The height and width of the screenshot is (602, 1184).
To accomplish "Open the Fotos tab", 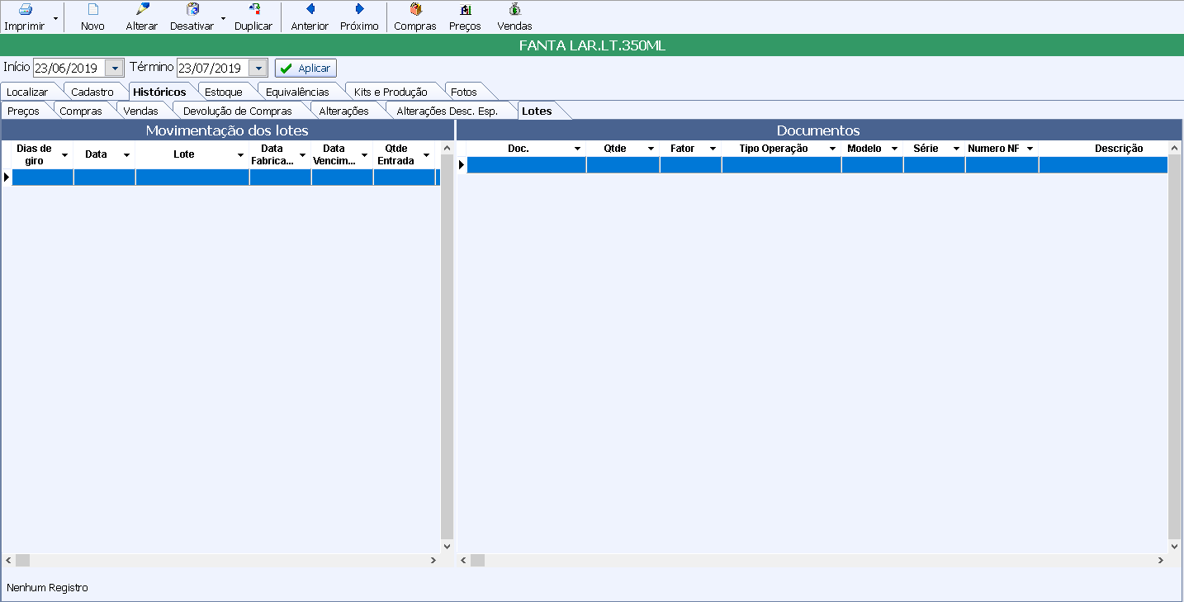I will pyautogui.click(x=464, y=92).
